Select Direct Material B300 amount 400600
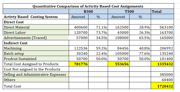The height and width of the screenshot is (92, 180). [79, 27]
